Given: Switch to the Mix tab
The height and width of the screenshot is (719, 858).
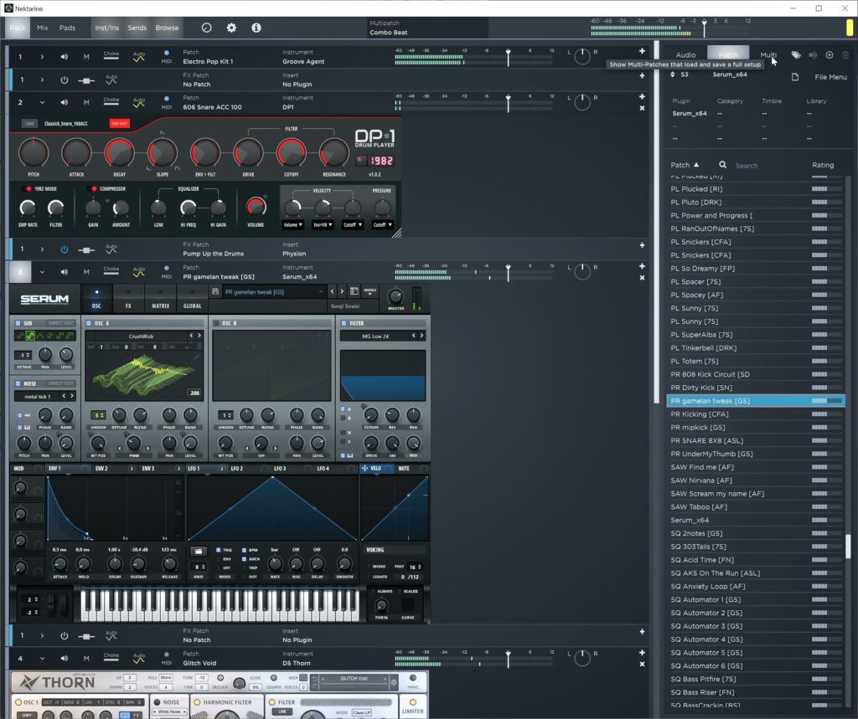Looking at the screenshot, I should 42,28.
